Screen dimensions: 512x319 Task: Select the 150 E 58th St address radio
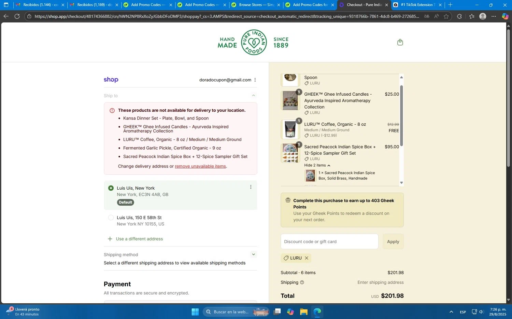coord(111,218)
